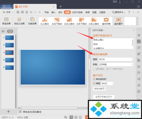Select slide 4 thumbnail
The height and width of the screenshot is (119, 142).
pos(9,60)
